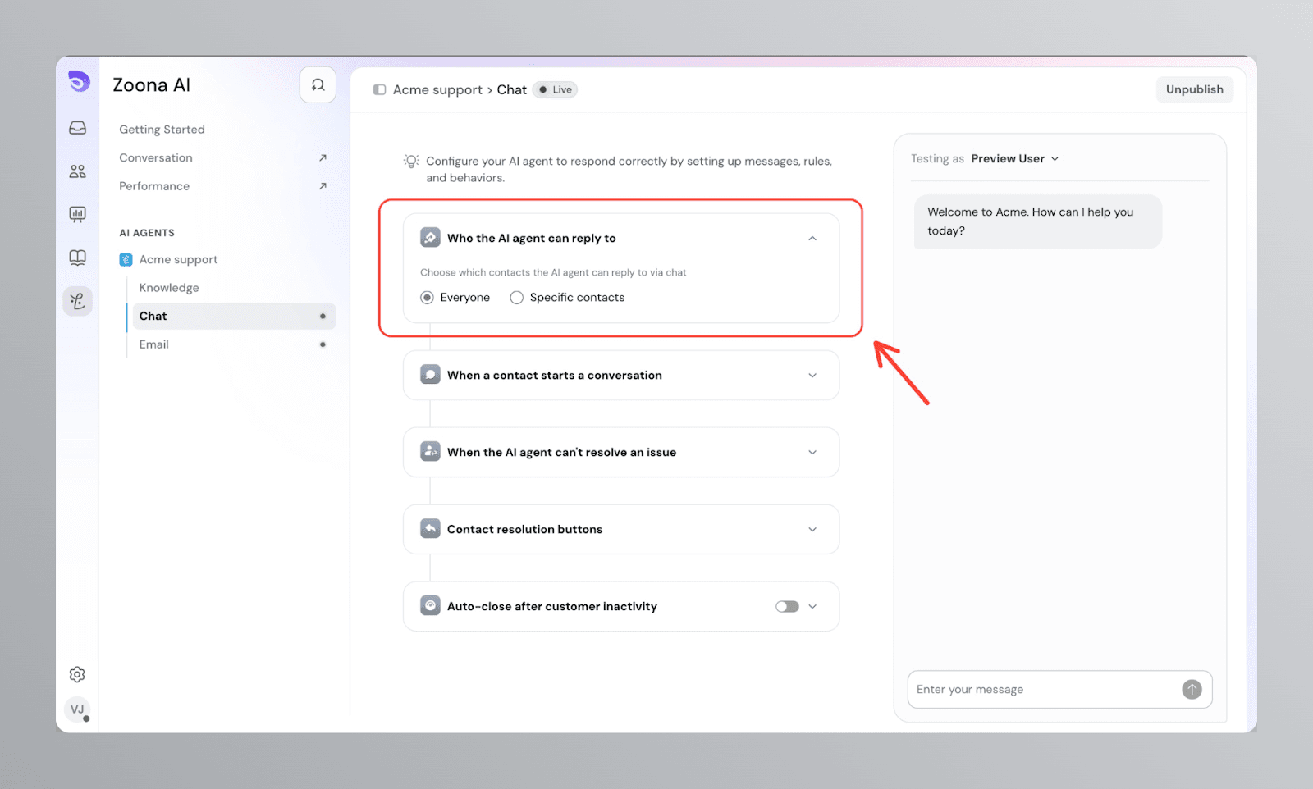Click the 'AI AGENTS' section heading

[x=147, y=233]
